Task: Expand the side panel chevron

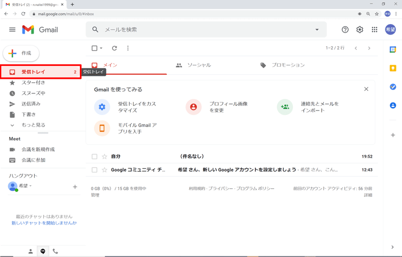Action: [392, 247]
